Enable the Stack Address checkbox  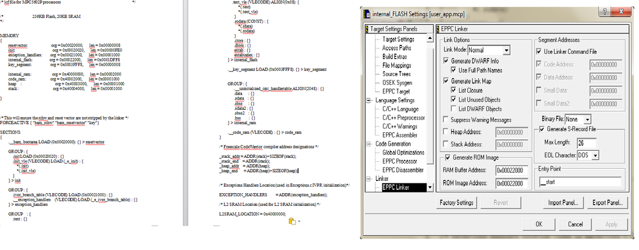coord(446,144)
